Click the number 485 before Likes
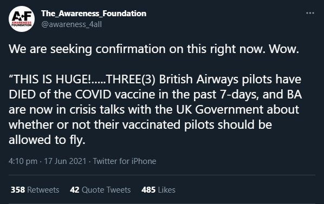 click(148, 190)
